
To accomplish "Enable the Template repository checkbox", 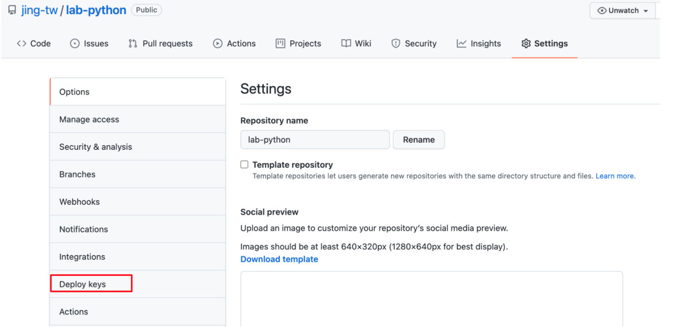I will pos(244,165).
